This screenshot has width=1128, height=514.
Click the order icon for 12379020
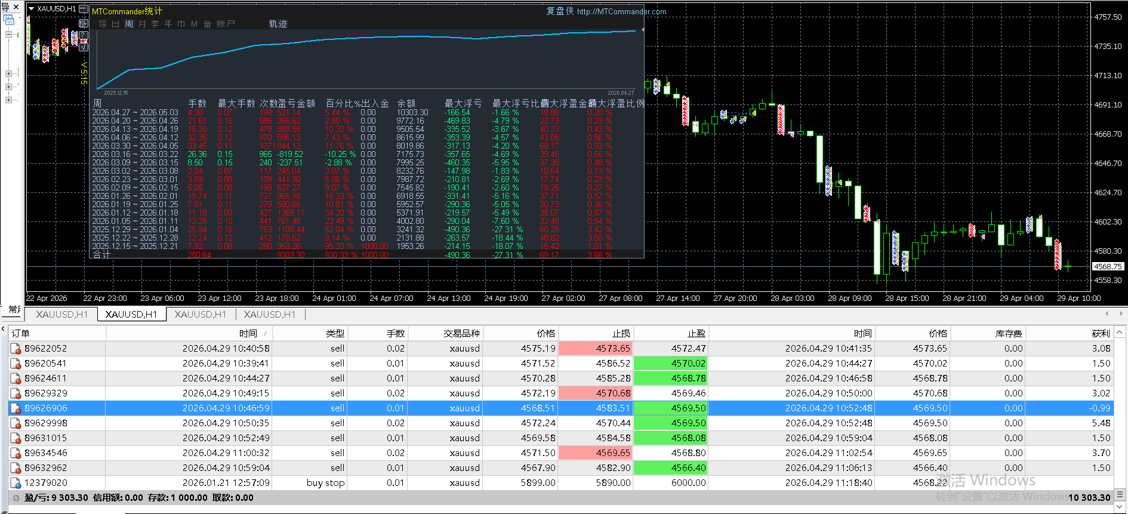17,483
